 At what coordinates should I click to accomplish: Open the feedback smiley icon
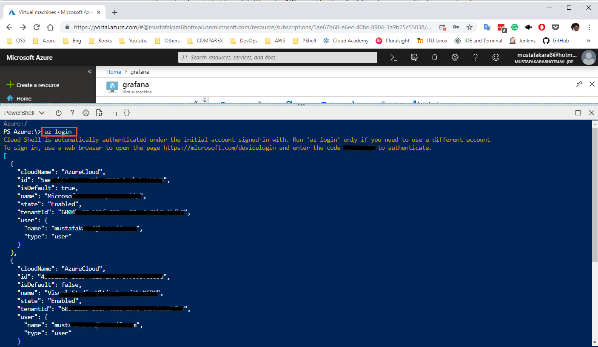pos(496,57)
